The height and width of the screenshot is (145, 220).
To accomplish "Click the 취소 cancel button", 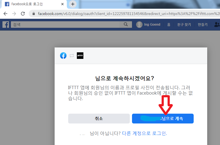I will click(x=99, y=119).
